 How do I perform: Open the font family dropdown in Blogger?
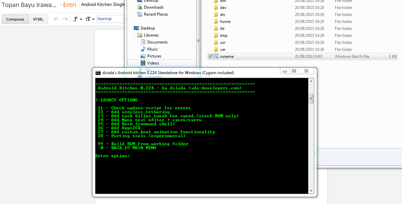point(77,19)
